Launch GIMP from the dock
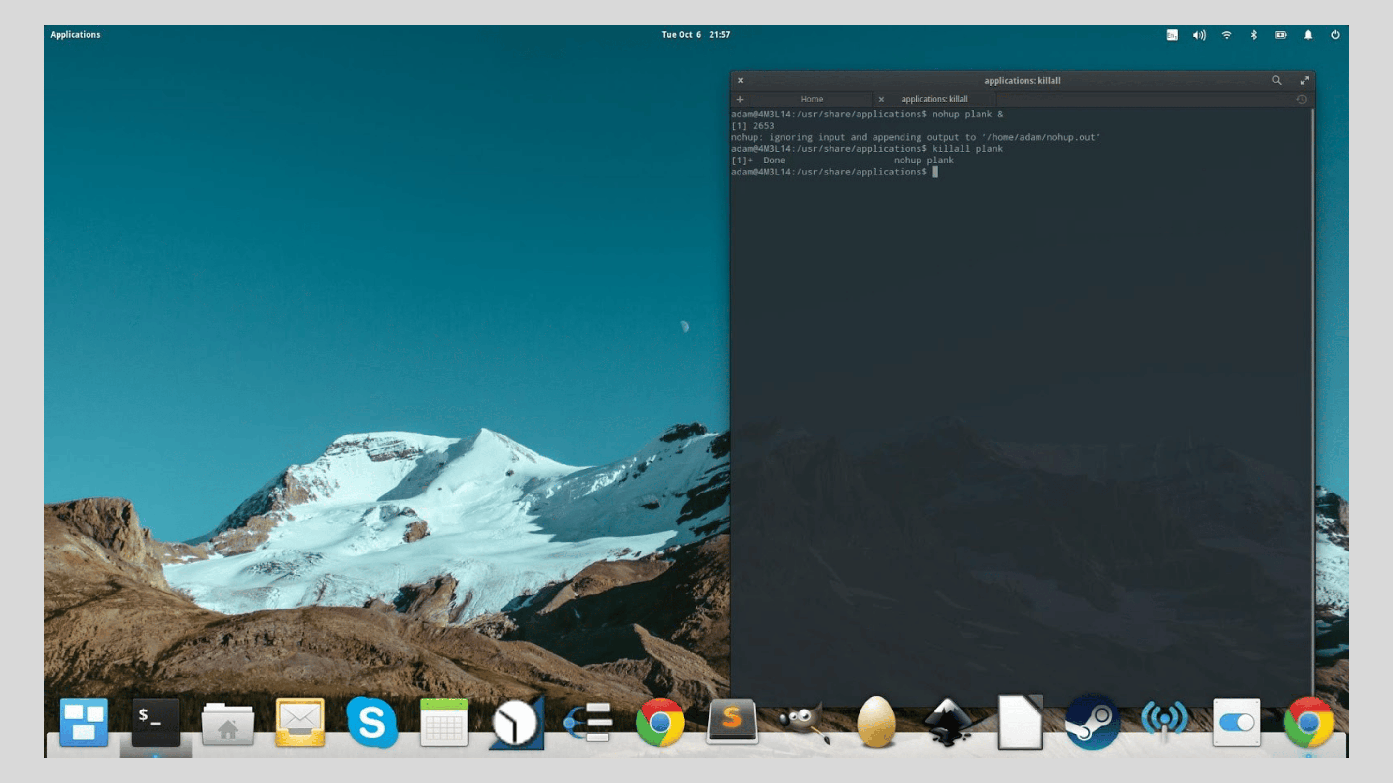The image size is (1393, 783). (804, 723)
